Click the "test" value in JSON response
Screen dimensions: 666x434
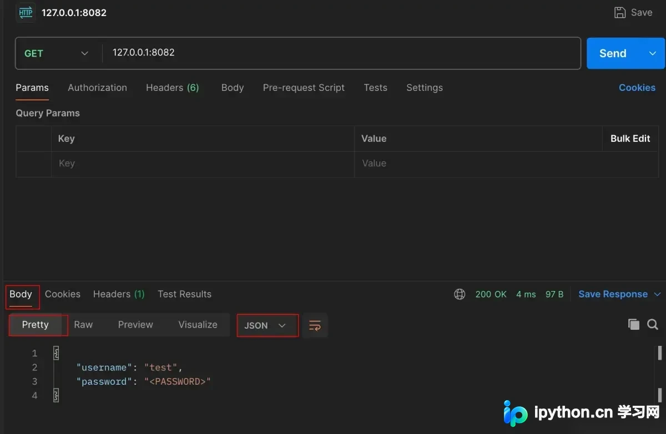(x=161, y=367)
